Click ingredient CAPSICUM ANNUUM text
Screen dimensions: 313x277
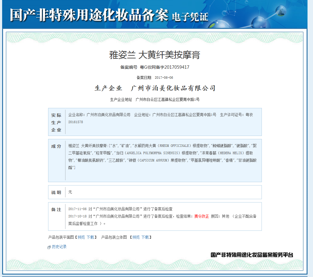(x=153, y=160)
